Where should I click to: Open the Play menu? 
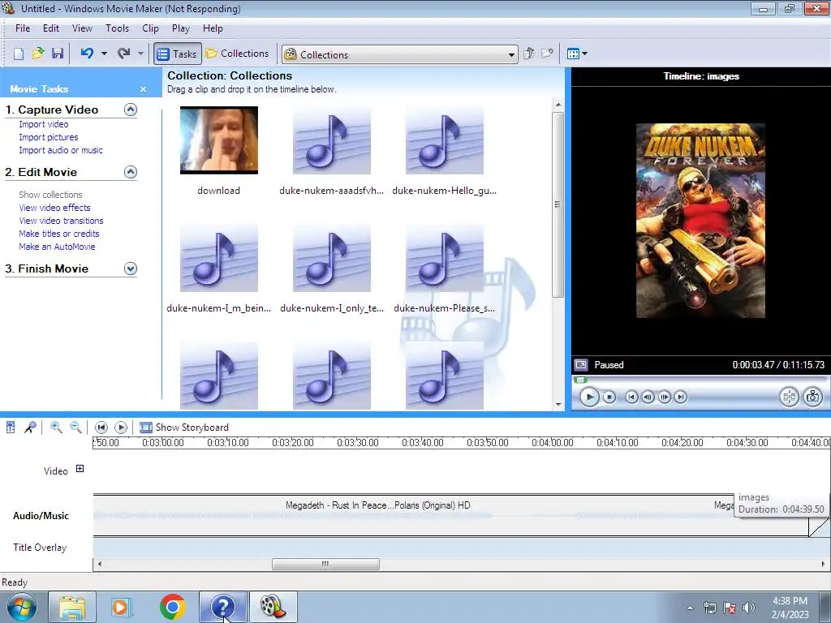[181, 28]
